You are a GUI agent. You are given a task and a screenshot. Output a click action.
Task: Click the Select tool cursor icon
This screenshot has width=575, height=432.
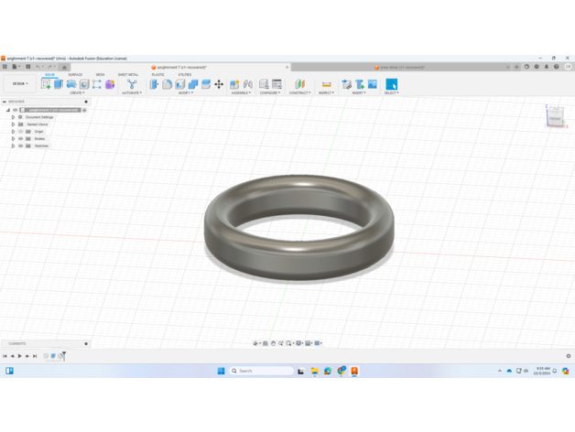point(391,84)
